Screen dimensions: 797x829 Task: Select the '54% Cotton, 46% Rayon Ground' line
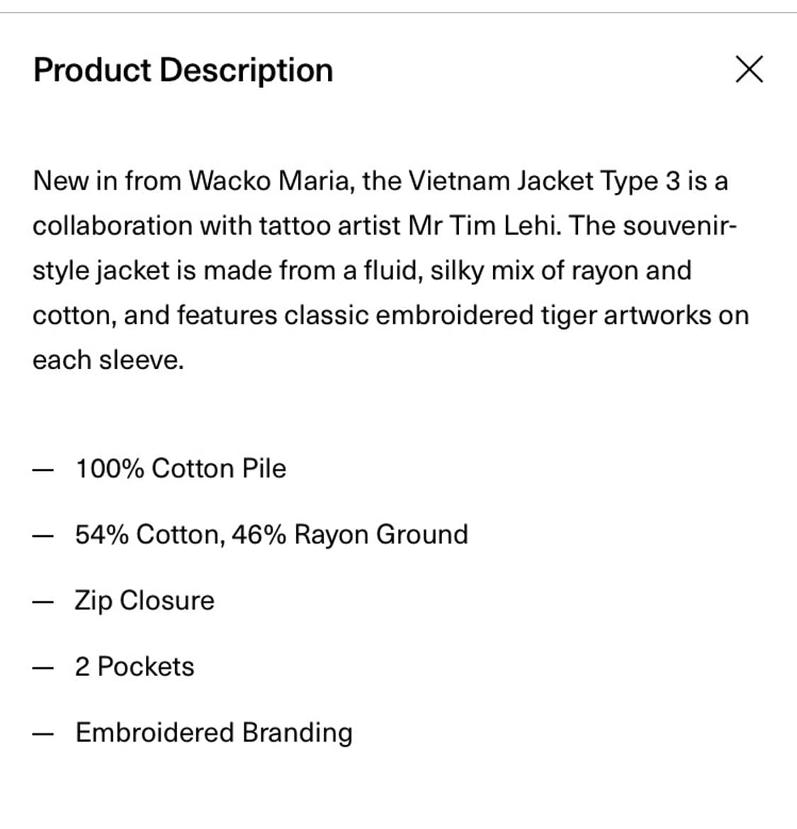271,535
